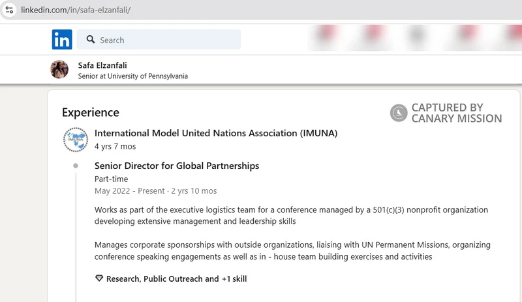Open the LinkedIn home logo
The width and height of the screenshot is (522, 302).
(62, 40)
